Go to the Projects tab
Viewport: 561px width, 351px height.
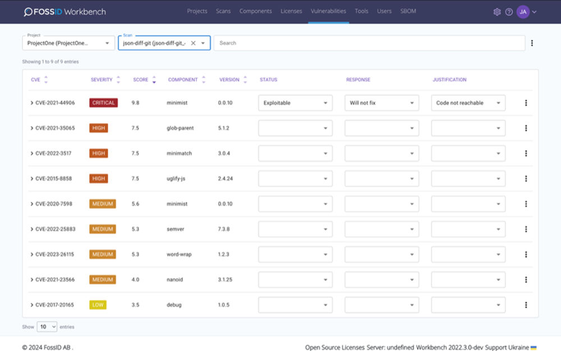197,11
